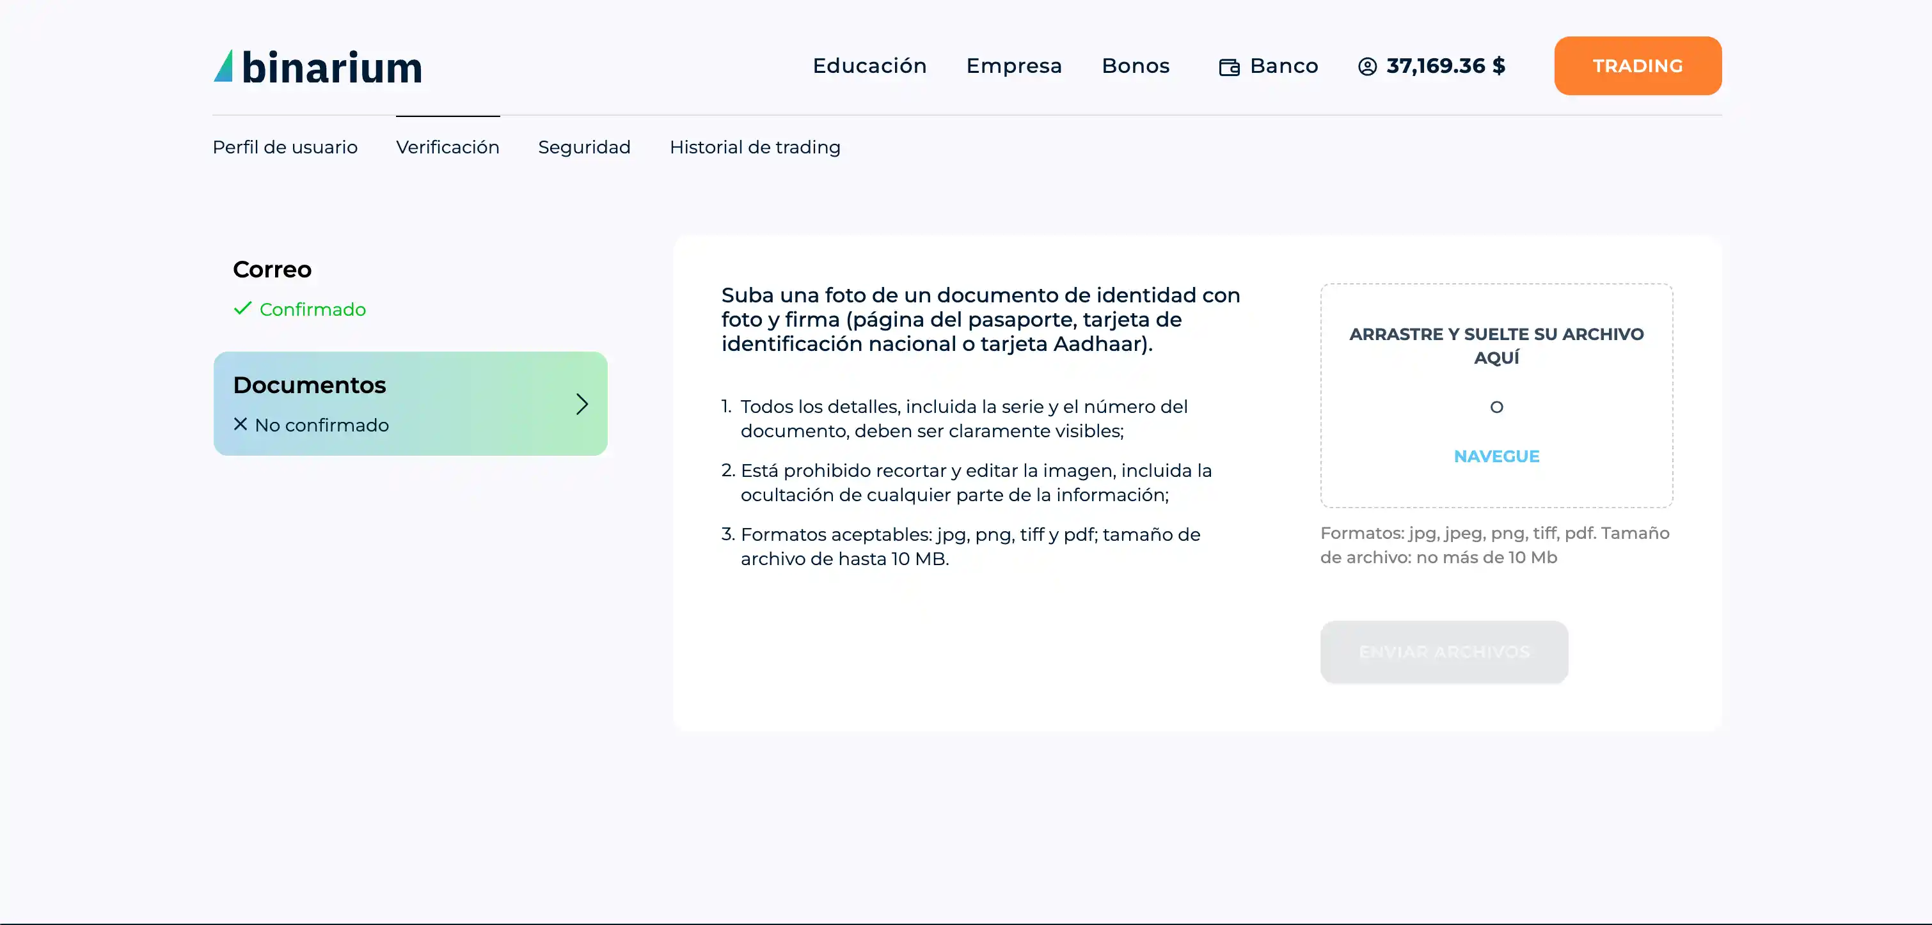Select the Verificación tab

pyautogui.click(x=448, y=147)
